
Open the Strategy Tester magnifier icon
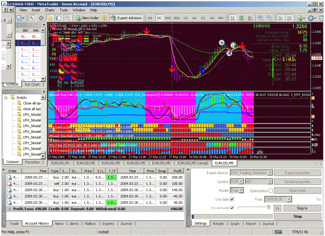68,18
